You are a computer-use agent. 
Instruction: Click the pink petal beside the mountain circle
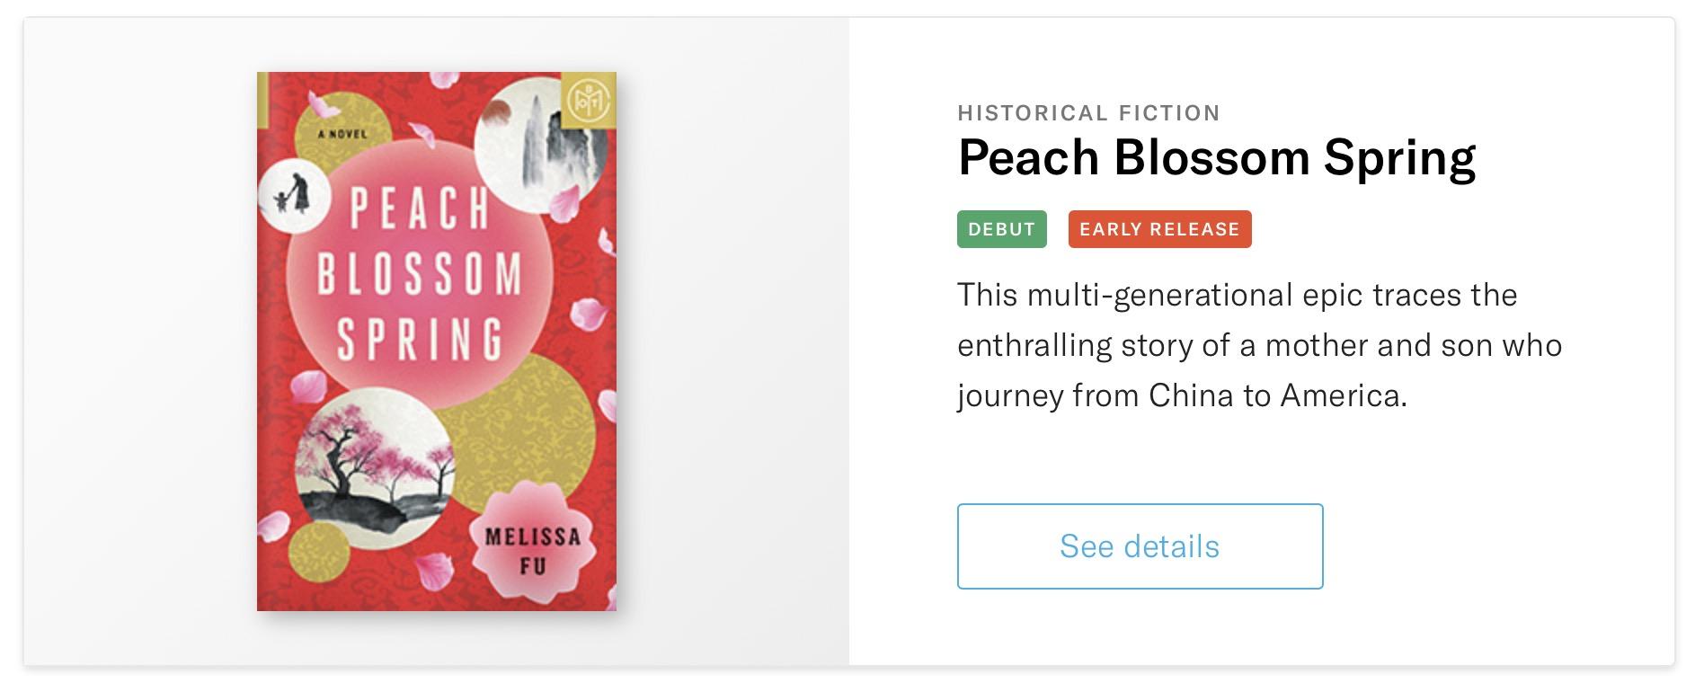point(566,202)
